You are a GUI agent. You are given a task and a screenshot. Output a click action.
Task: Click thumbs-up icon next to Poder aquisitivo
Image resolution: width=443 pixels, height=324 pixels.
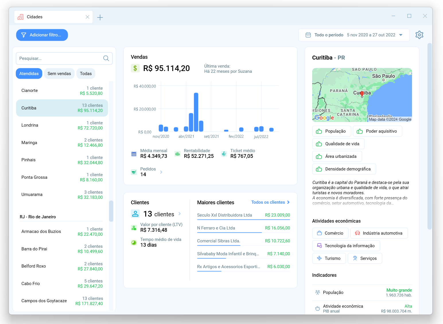pyautogui.click(x=360, y=131)
